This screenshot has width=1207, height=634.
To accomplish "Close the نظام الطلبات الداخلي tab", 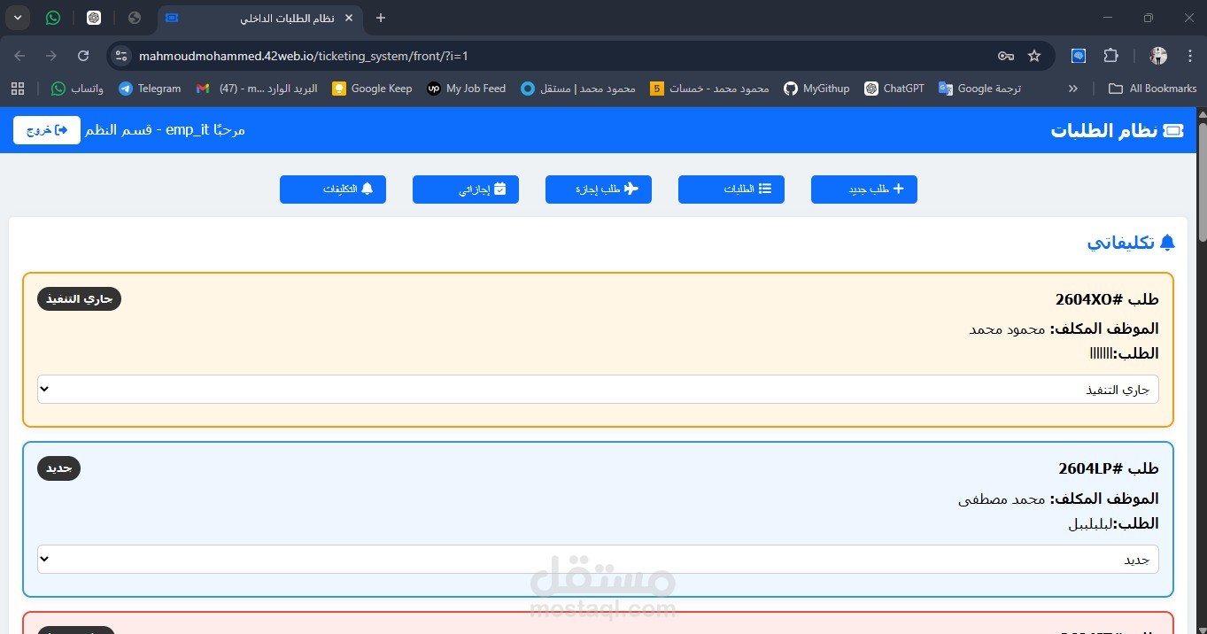I will pyautogui.click(x=349, y=18).
